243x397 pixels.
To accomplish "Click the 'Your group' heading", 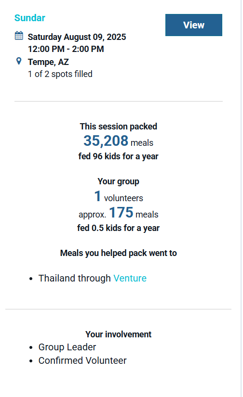I will pyautogui.click(x=119, y=181).
